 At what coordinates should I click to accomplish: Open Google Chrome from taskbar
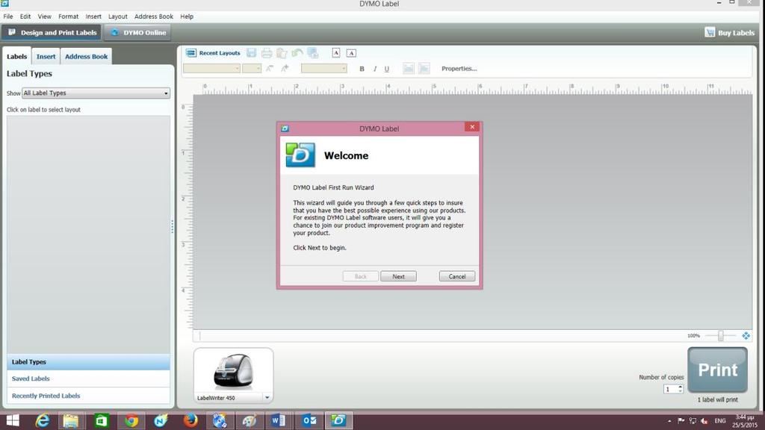131,420
